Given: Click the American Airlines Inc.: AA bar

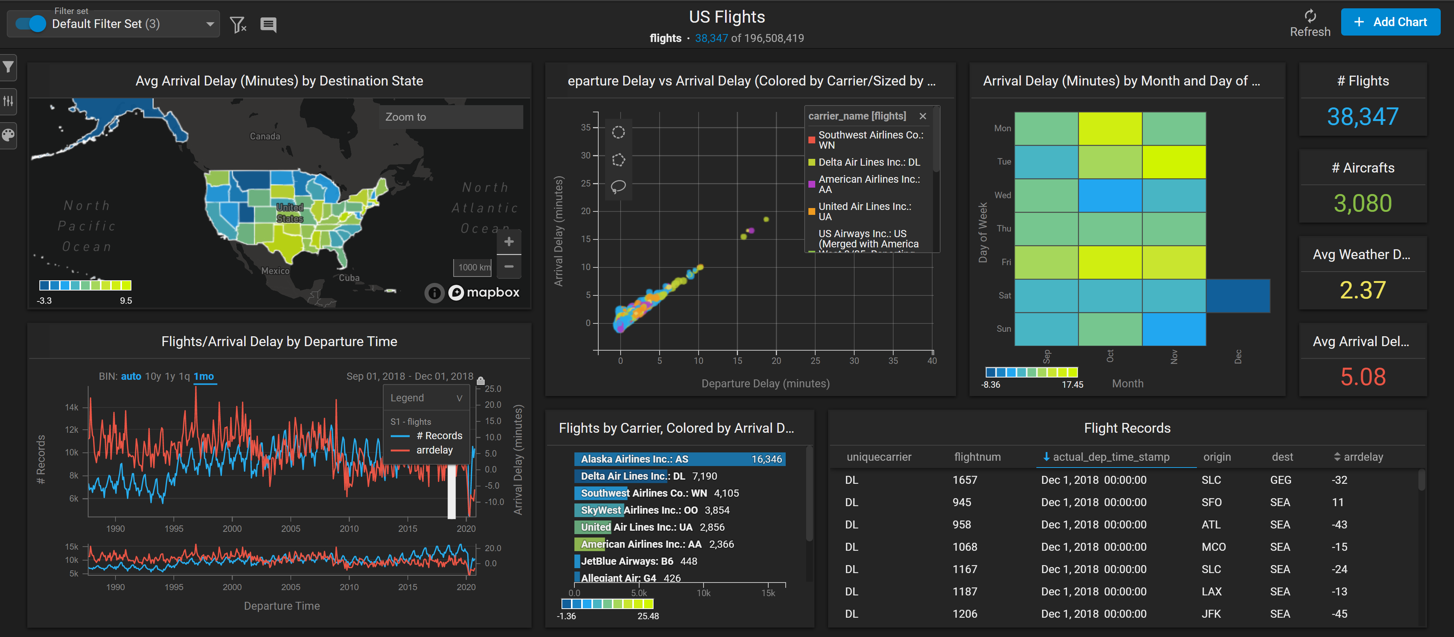Looking at the screenshot, I should coord(589,544).
